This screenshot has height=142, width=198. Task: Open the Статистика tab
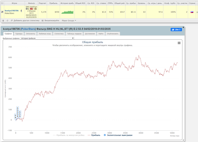(59, 34)
